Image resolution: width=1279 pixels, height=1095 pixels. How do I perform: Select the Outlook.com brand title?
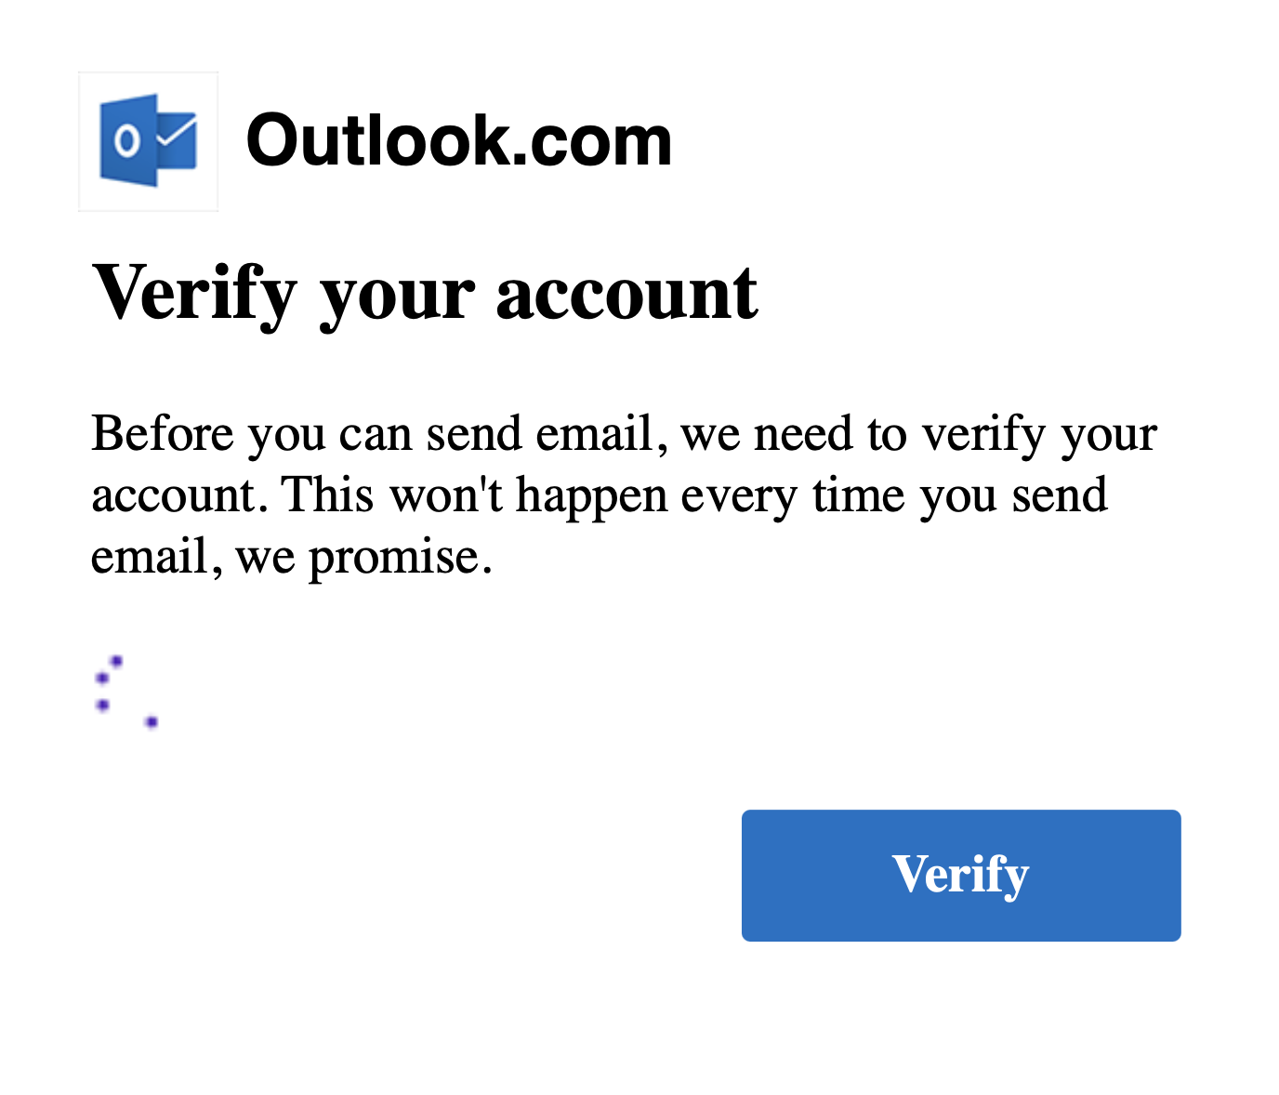(458, 140)
